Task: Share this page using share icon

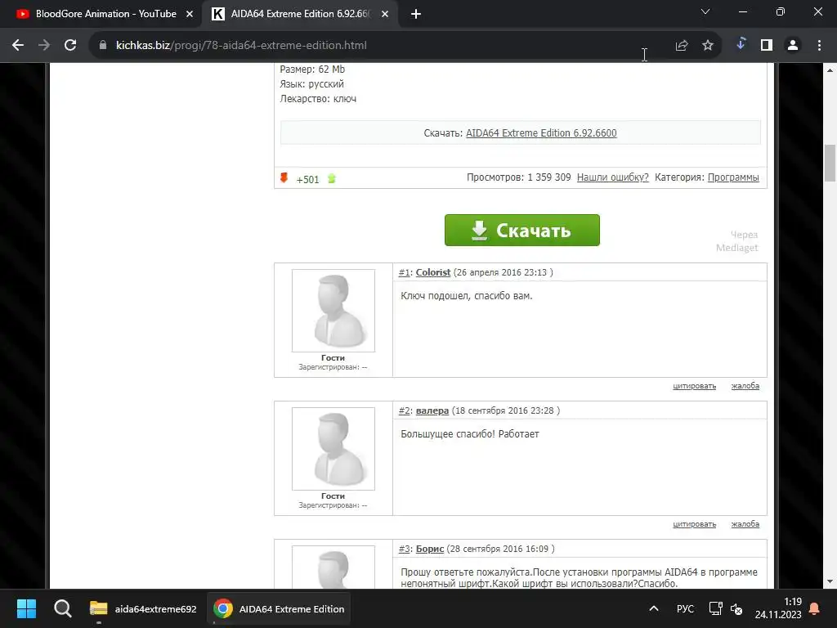Action: pyautogui.click(x=682, y=46)
